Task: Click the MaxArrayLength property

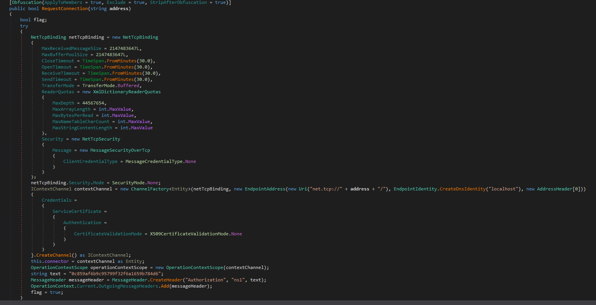Action: pos(72,109)
